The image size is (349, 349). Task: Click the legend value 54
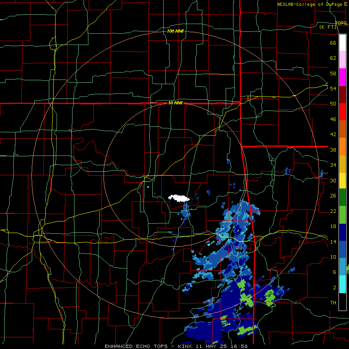coord(333,88)
